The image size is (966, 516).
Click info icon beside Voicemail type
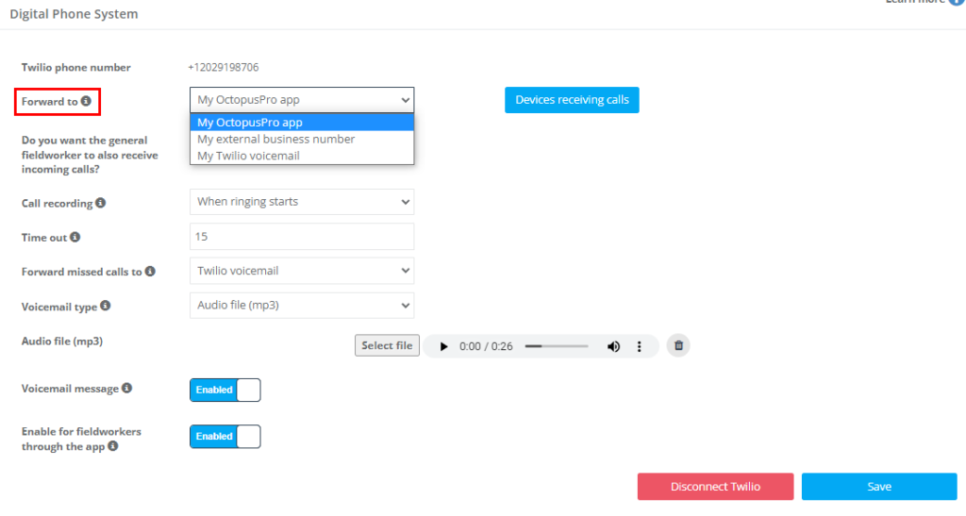106,306
